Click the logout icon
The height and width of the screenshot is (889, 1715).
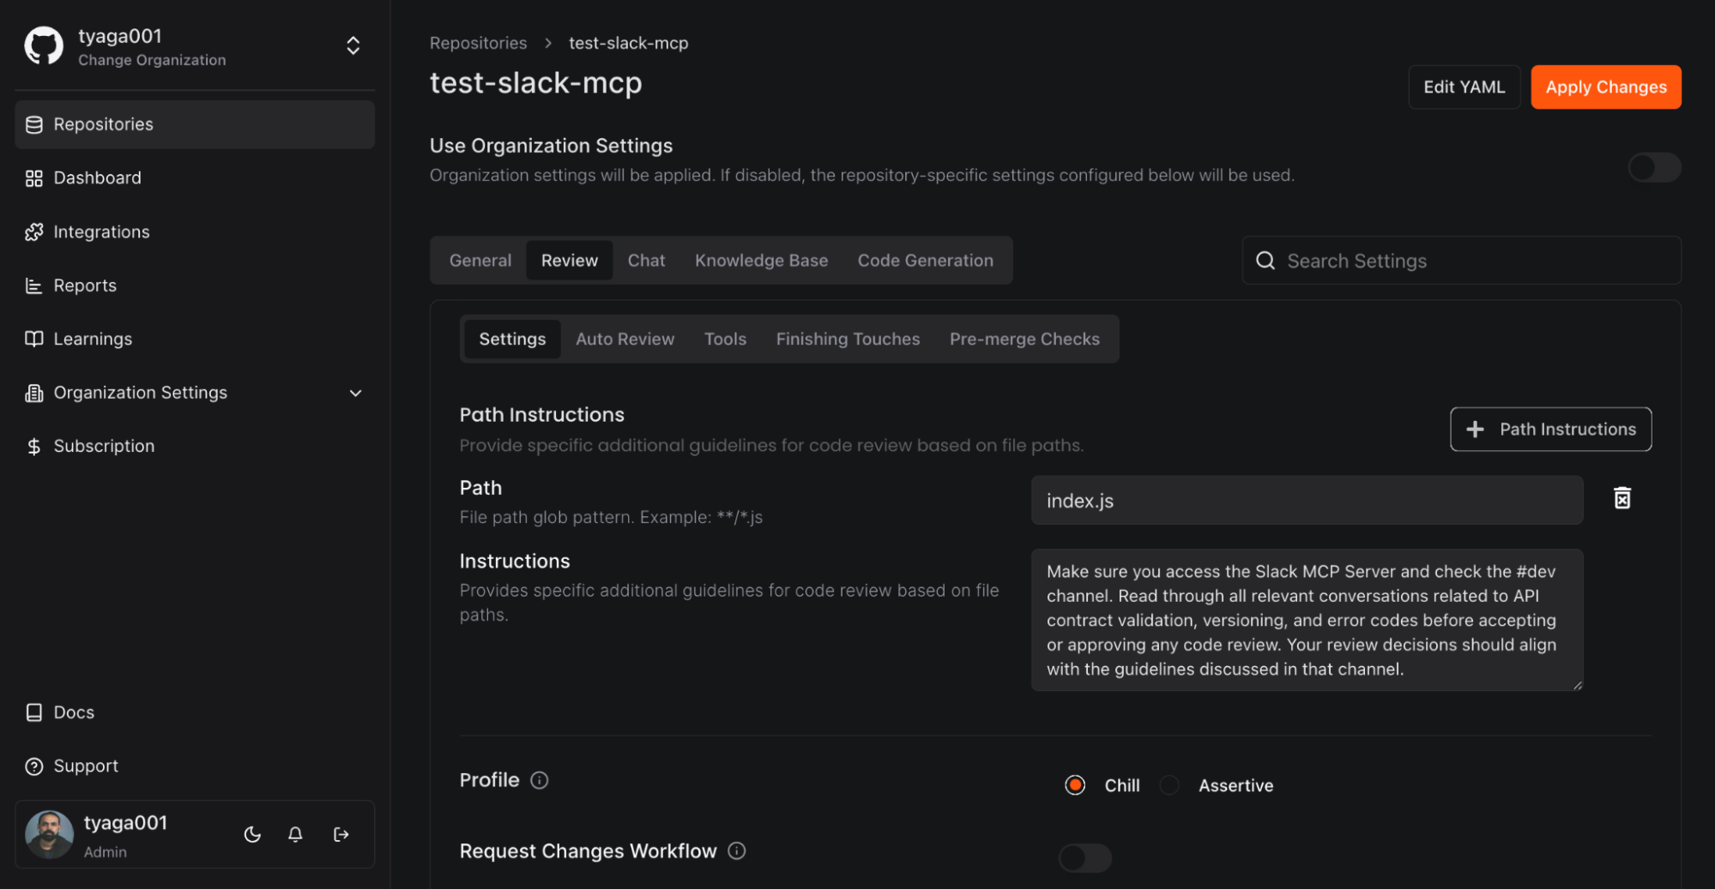pos(341,834)
